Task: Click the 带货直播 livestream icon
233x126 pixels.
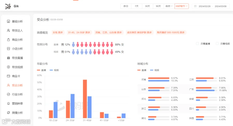Action: pos(9,58)
